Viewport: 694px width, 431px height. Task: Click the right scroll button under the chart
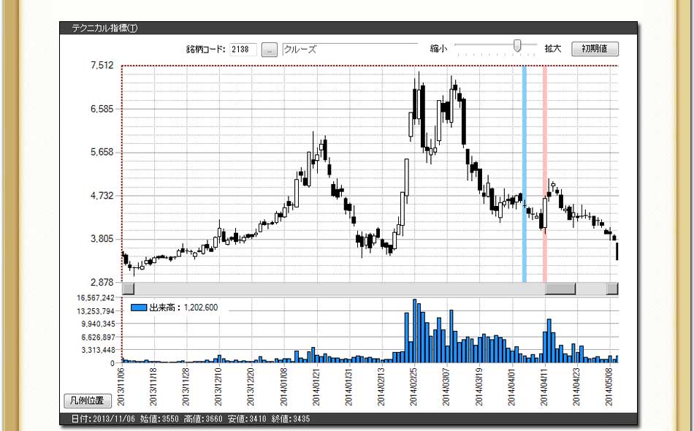[x=612, y=289]
